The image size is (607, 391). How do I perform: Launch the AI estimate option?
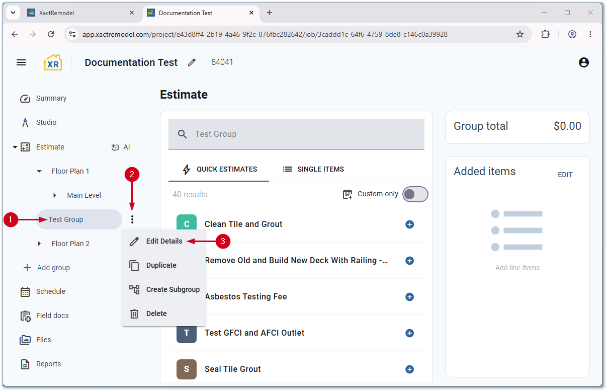[x=121, y=147]
